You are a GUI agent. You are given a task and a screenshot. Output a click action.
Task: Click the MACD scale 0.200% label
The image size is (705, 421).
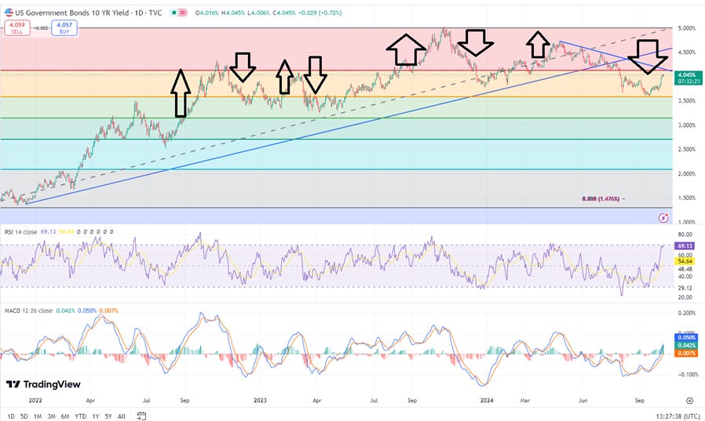coord(687,314)
